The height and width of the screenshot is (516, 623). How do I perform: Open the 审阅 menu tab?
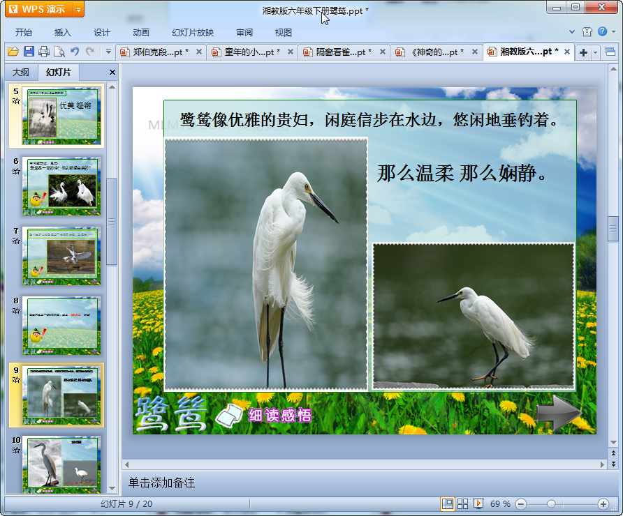pyautogui.click(x=244, y=33)
